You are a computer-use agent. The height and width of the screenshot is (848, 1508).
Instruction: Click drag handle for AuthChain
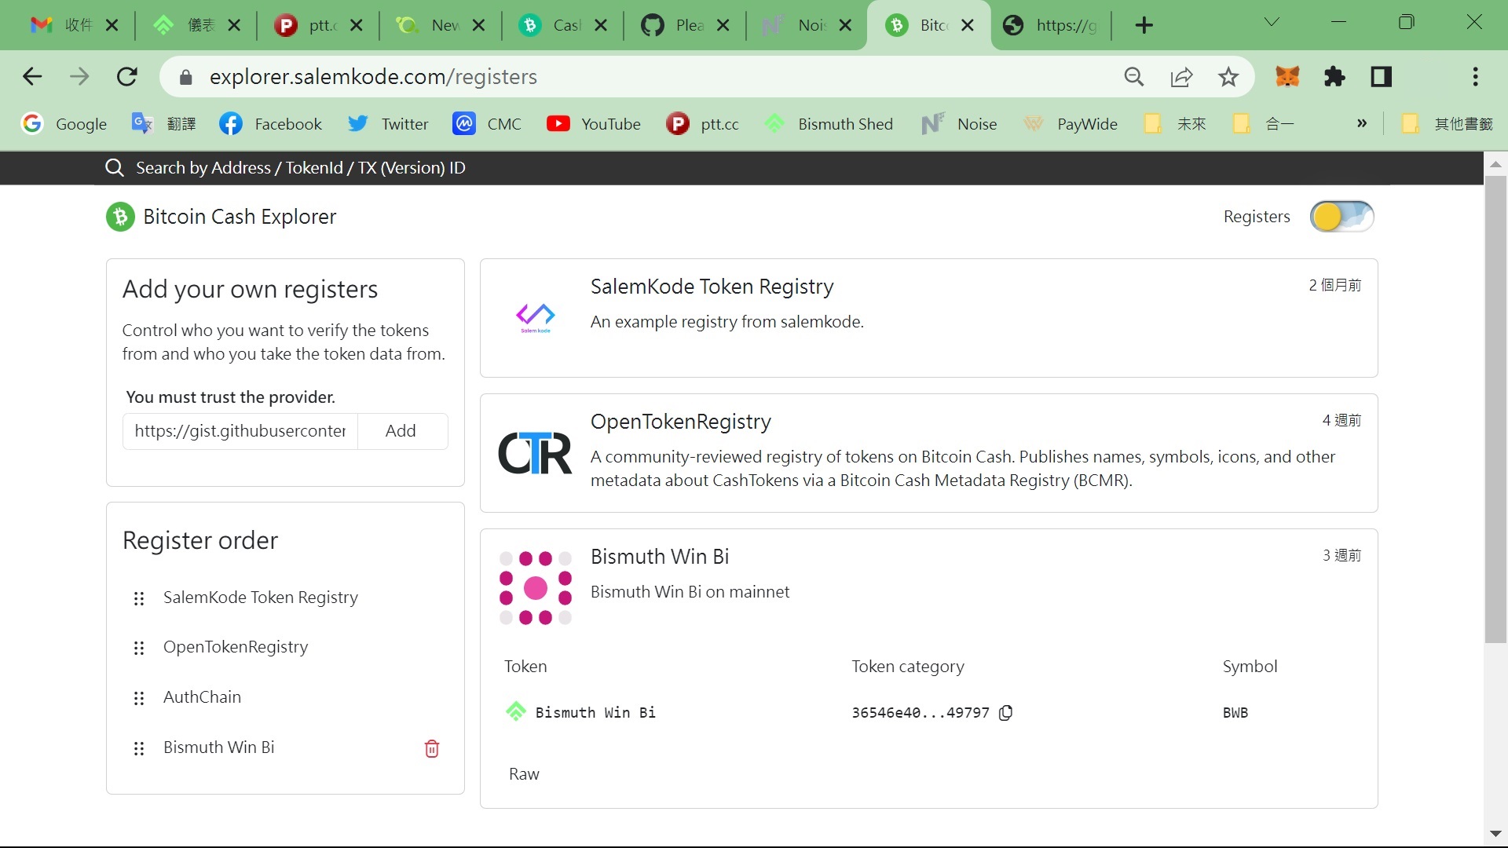coord(139,699)
